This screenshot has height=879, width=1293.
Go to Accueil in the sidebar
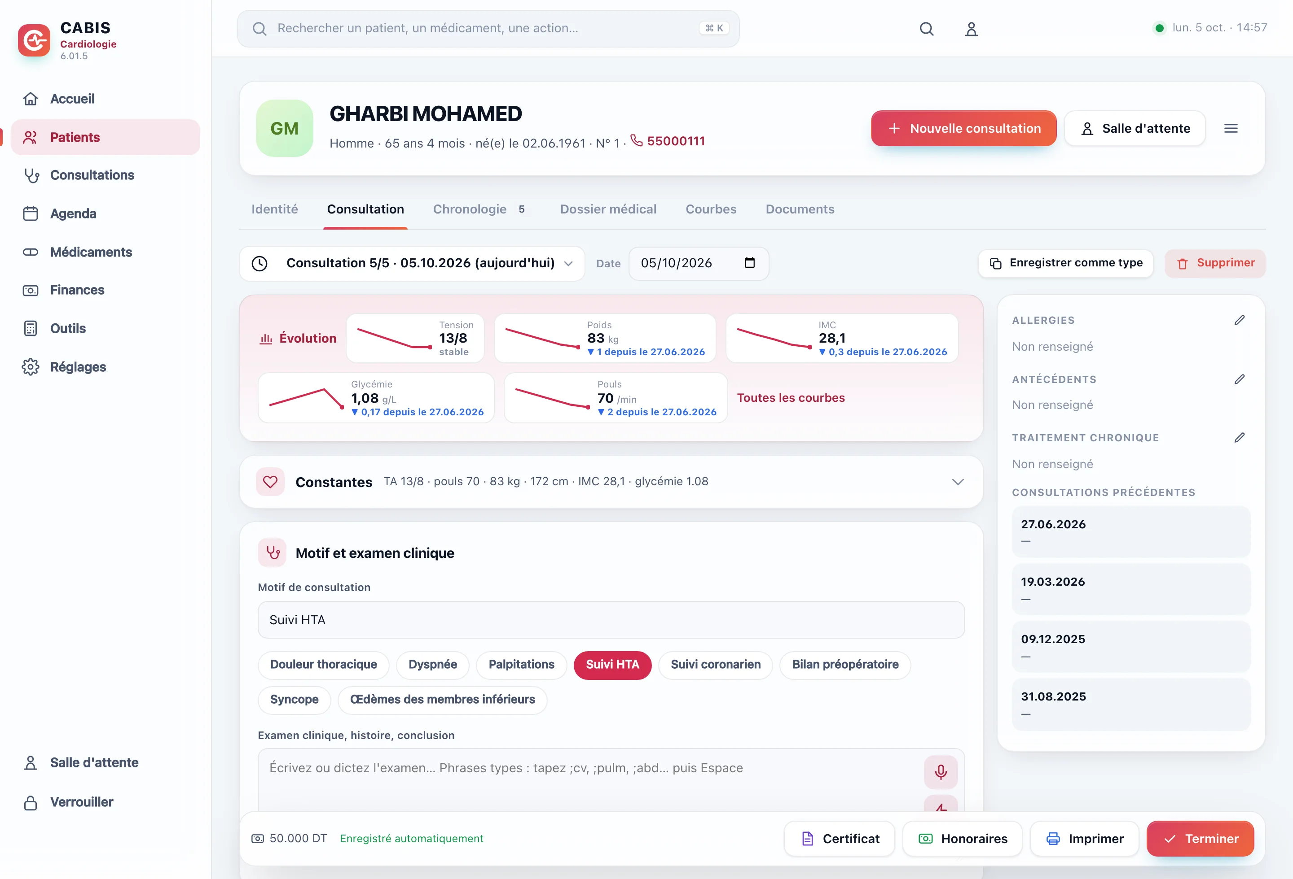(105, 99)
